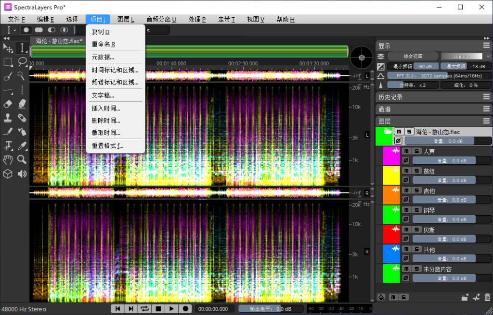Solo the 未分离内容 layer

point(416,269)
